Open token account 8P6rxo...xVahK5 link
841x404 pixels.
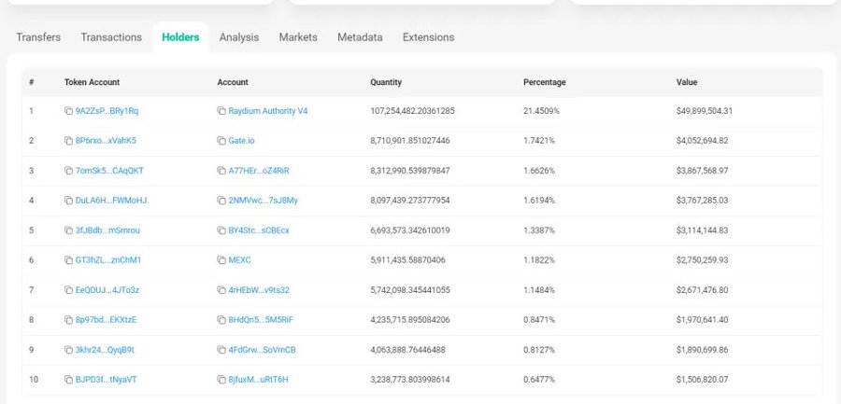tap(106, 141)
